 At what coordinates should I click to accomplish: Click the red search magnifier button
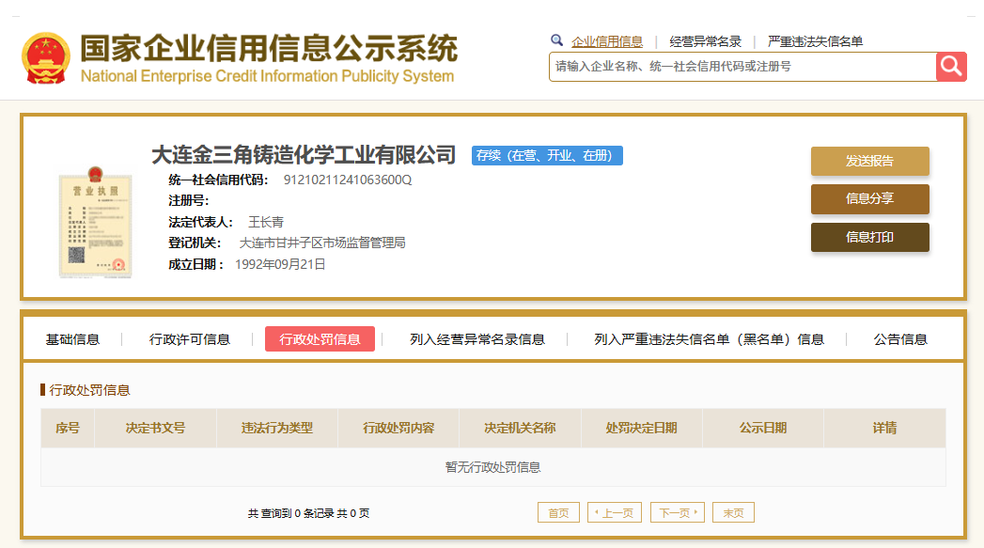click(951, 67)
